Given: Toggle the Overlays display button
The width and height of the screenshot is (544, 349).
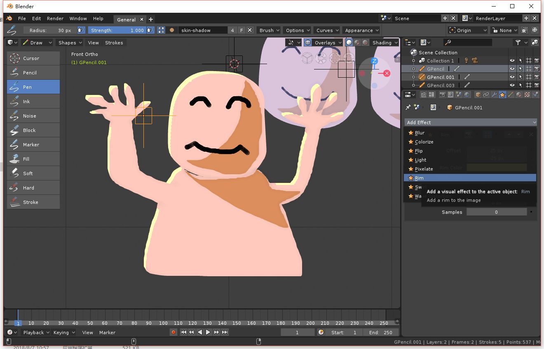Looking at the screenshot, I should pyautogui.click(x=308, y=43).
